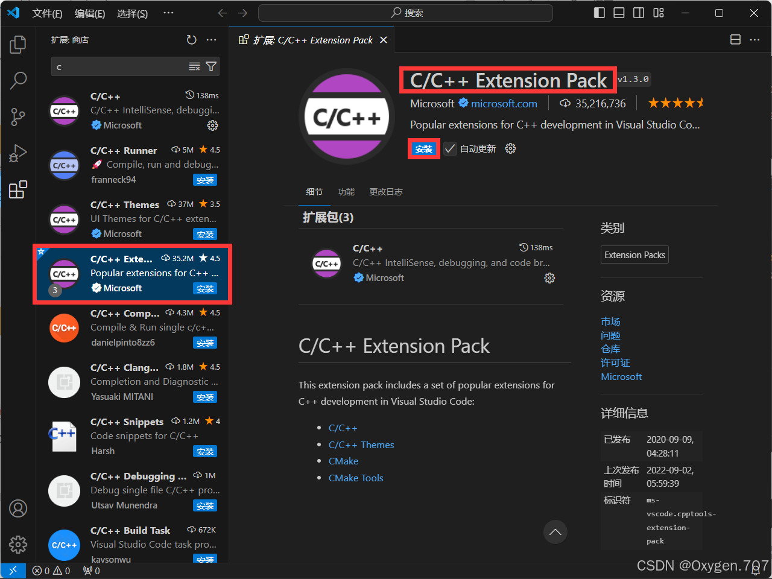Refresh the extensions marketplace list

pyautogui.click(x=191, y=40)
